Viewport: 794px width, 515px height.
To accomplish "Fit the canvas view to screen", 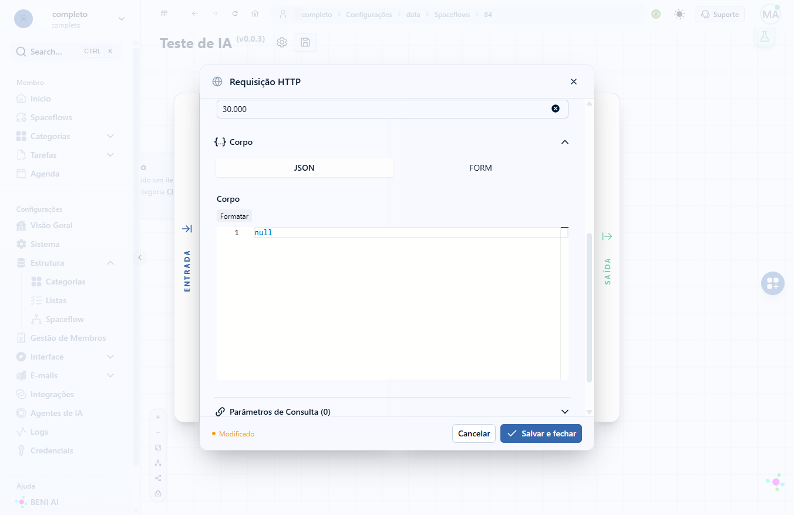I will point(158,448).
